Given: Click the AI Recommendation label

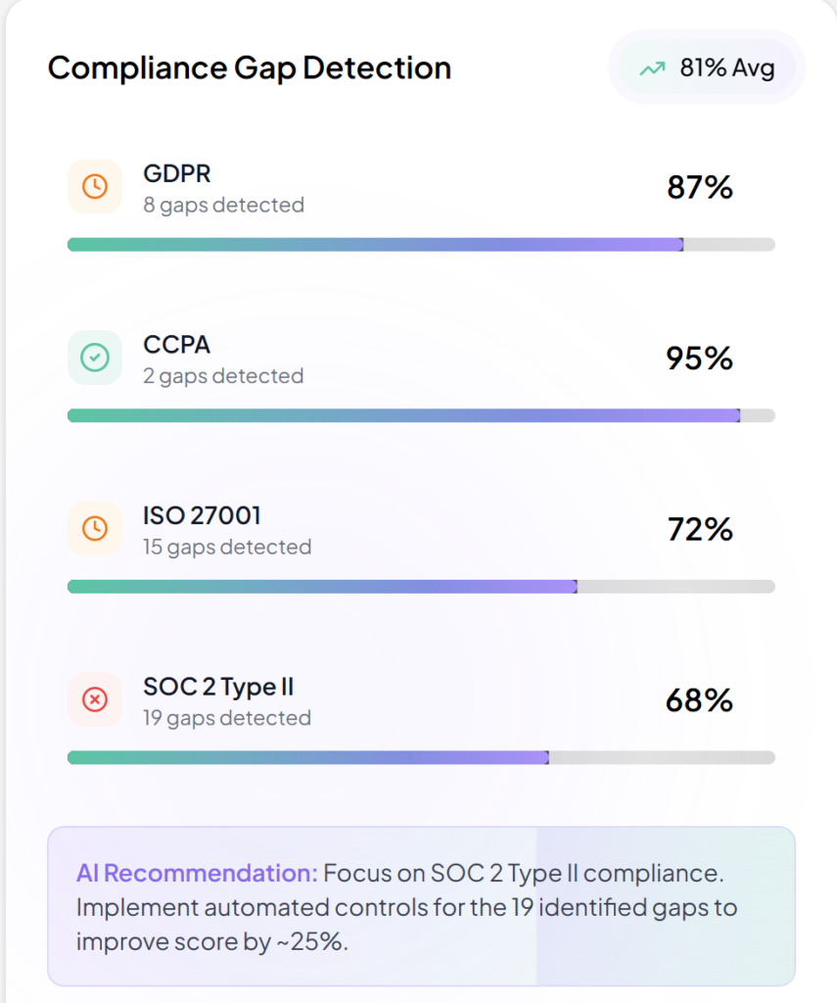Looking at the screenshot, I should [x=197, y=873].
